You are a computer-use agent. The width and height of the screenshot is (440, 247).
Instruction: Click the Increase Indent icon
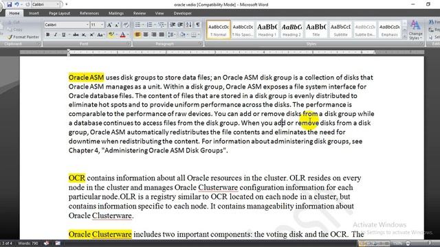coord(180,25)
